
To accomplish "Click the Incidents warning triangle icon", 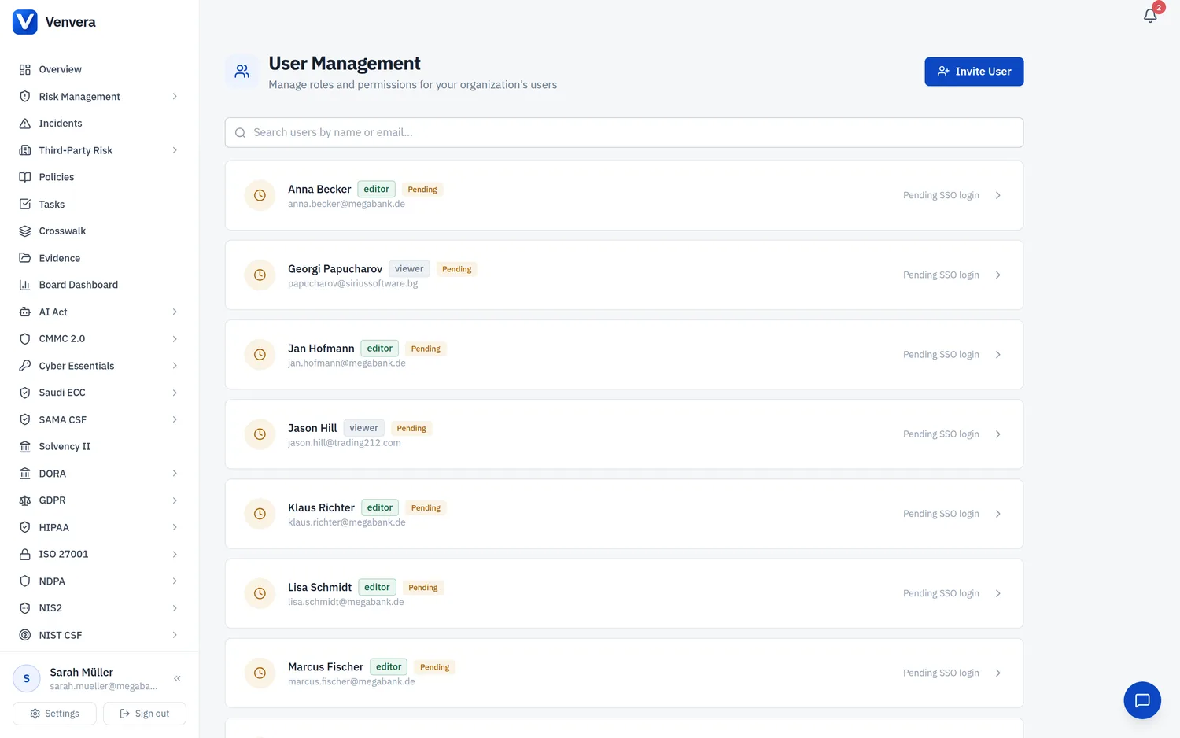I will (25, 124).
